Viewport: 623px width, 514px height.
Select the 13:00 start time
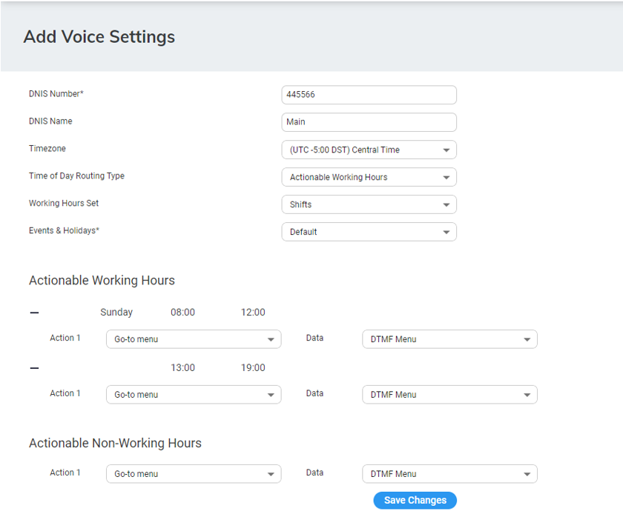pyautogui.click(x=182, y=368)
